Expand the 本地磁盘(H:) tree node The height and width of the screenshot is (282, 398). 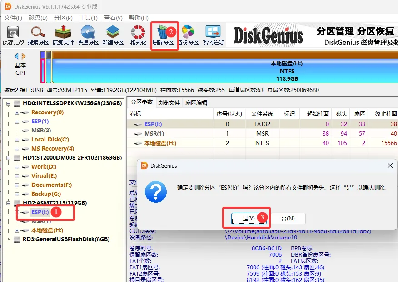click(x=17, y=230)
